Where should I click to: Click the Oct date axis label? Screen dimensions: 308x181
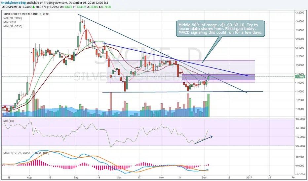[119, 178]
